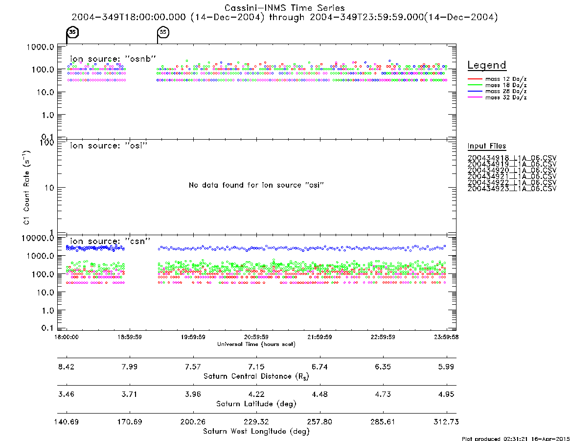The image size is (570, 441).
Task: Click the 'No data found for ion source "osi"' message
Action: [x=256, y=185]
